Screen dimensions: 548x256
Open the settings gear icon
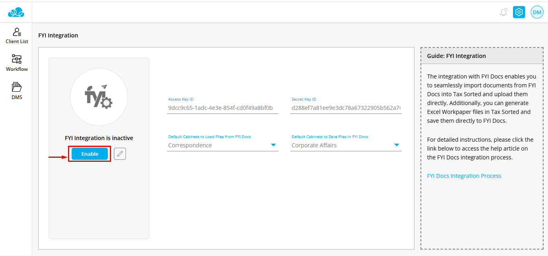tap(519, 12)
